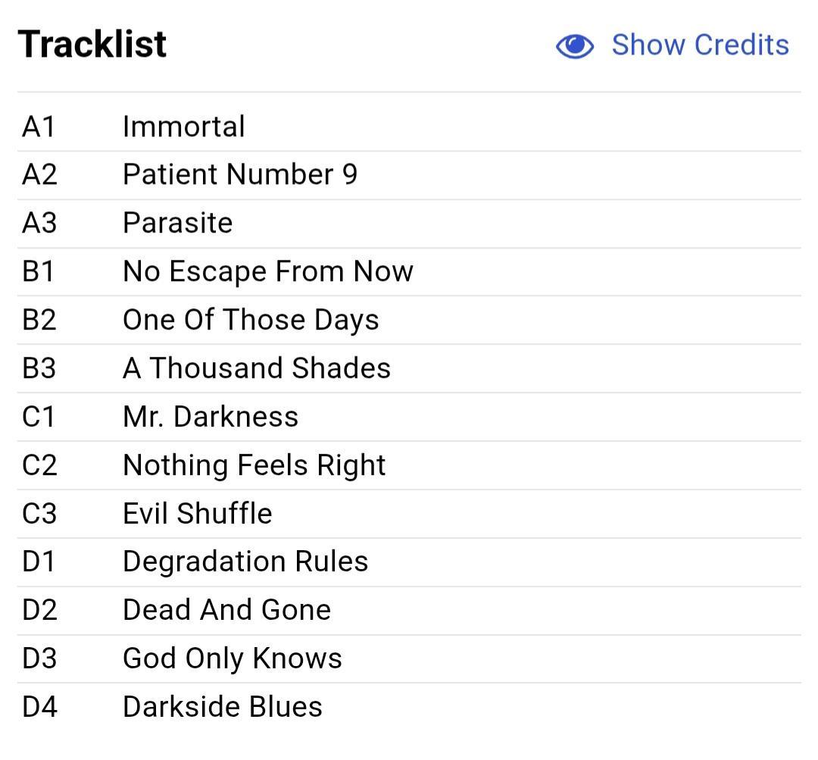Select the Darkside Blues track
The image size is (818, 760).
222,707
